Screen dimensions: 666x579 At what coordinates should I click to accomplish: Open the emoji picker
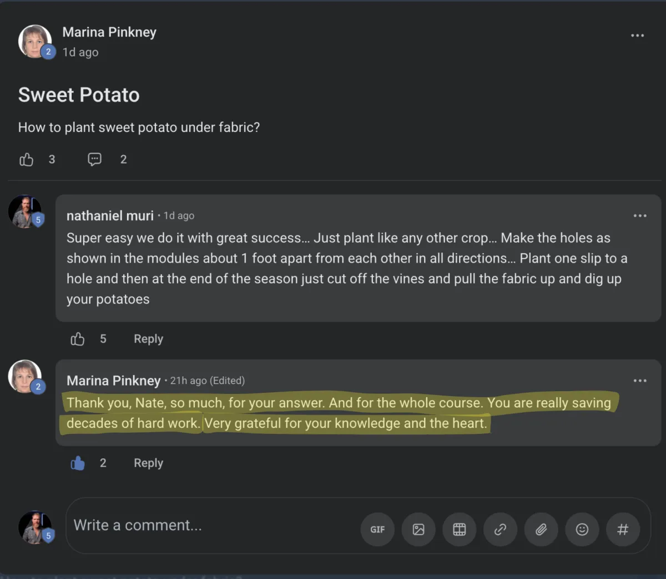(582, 529)
